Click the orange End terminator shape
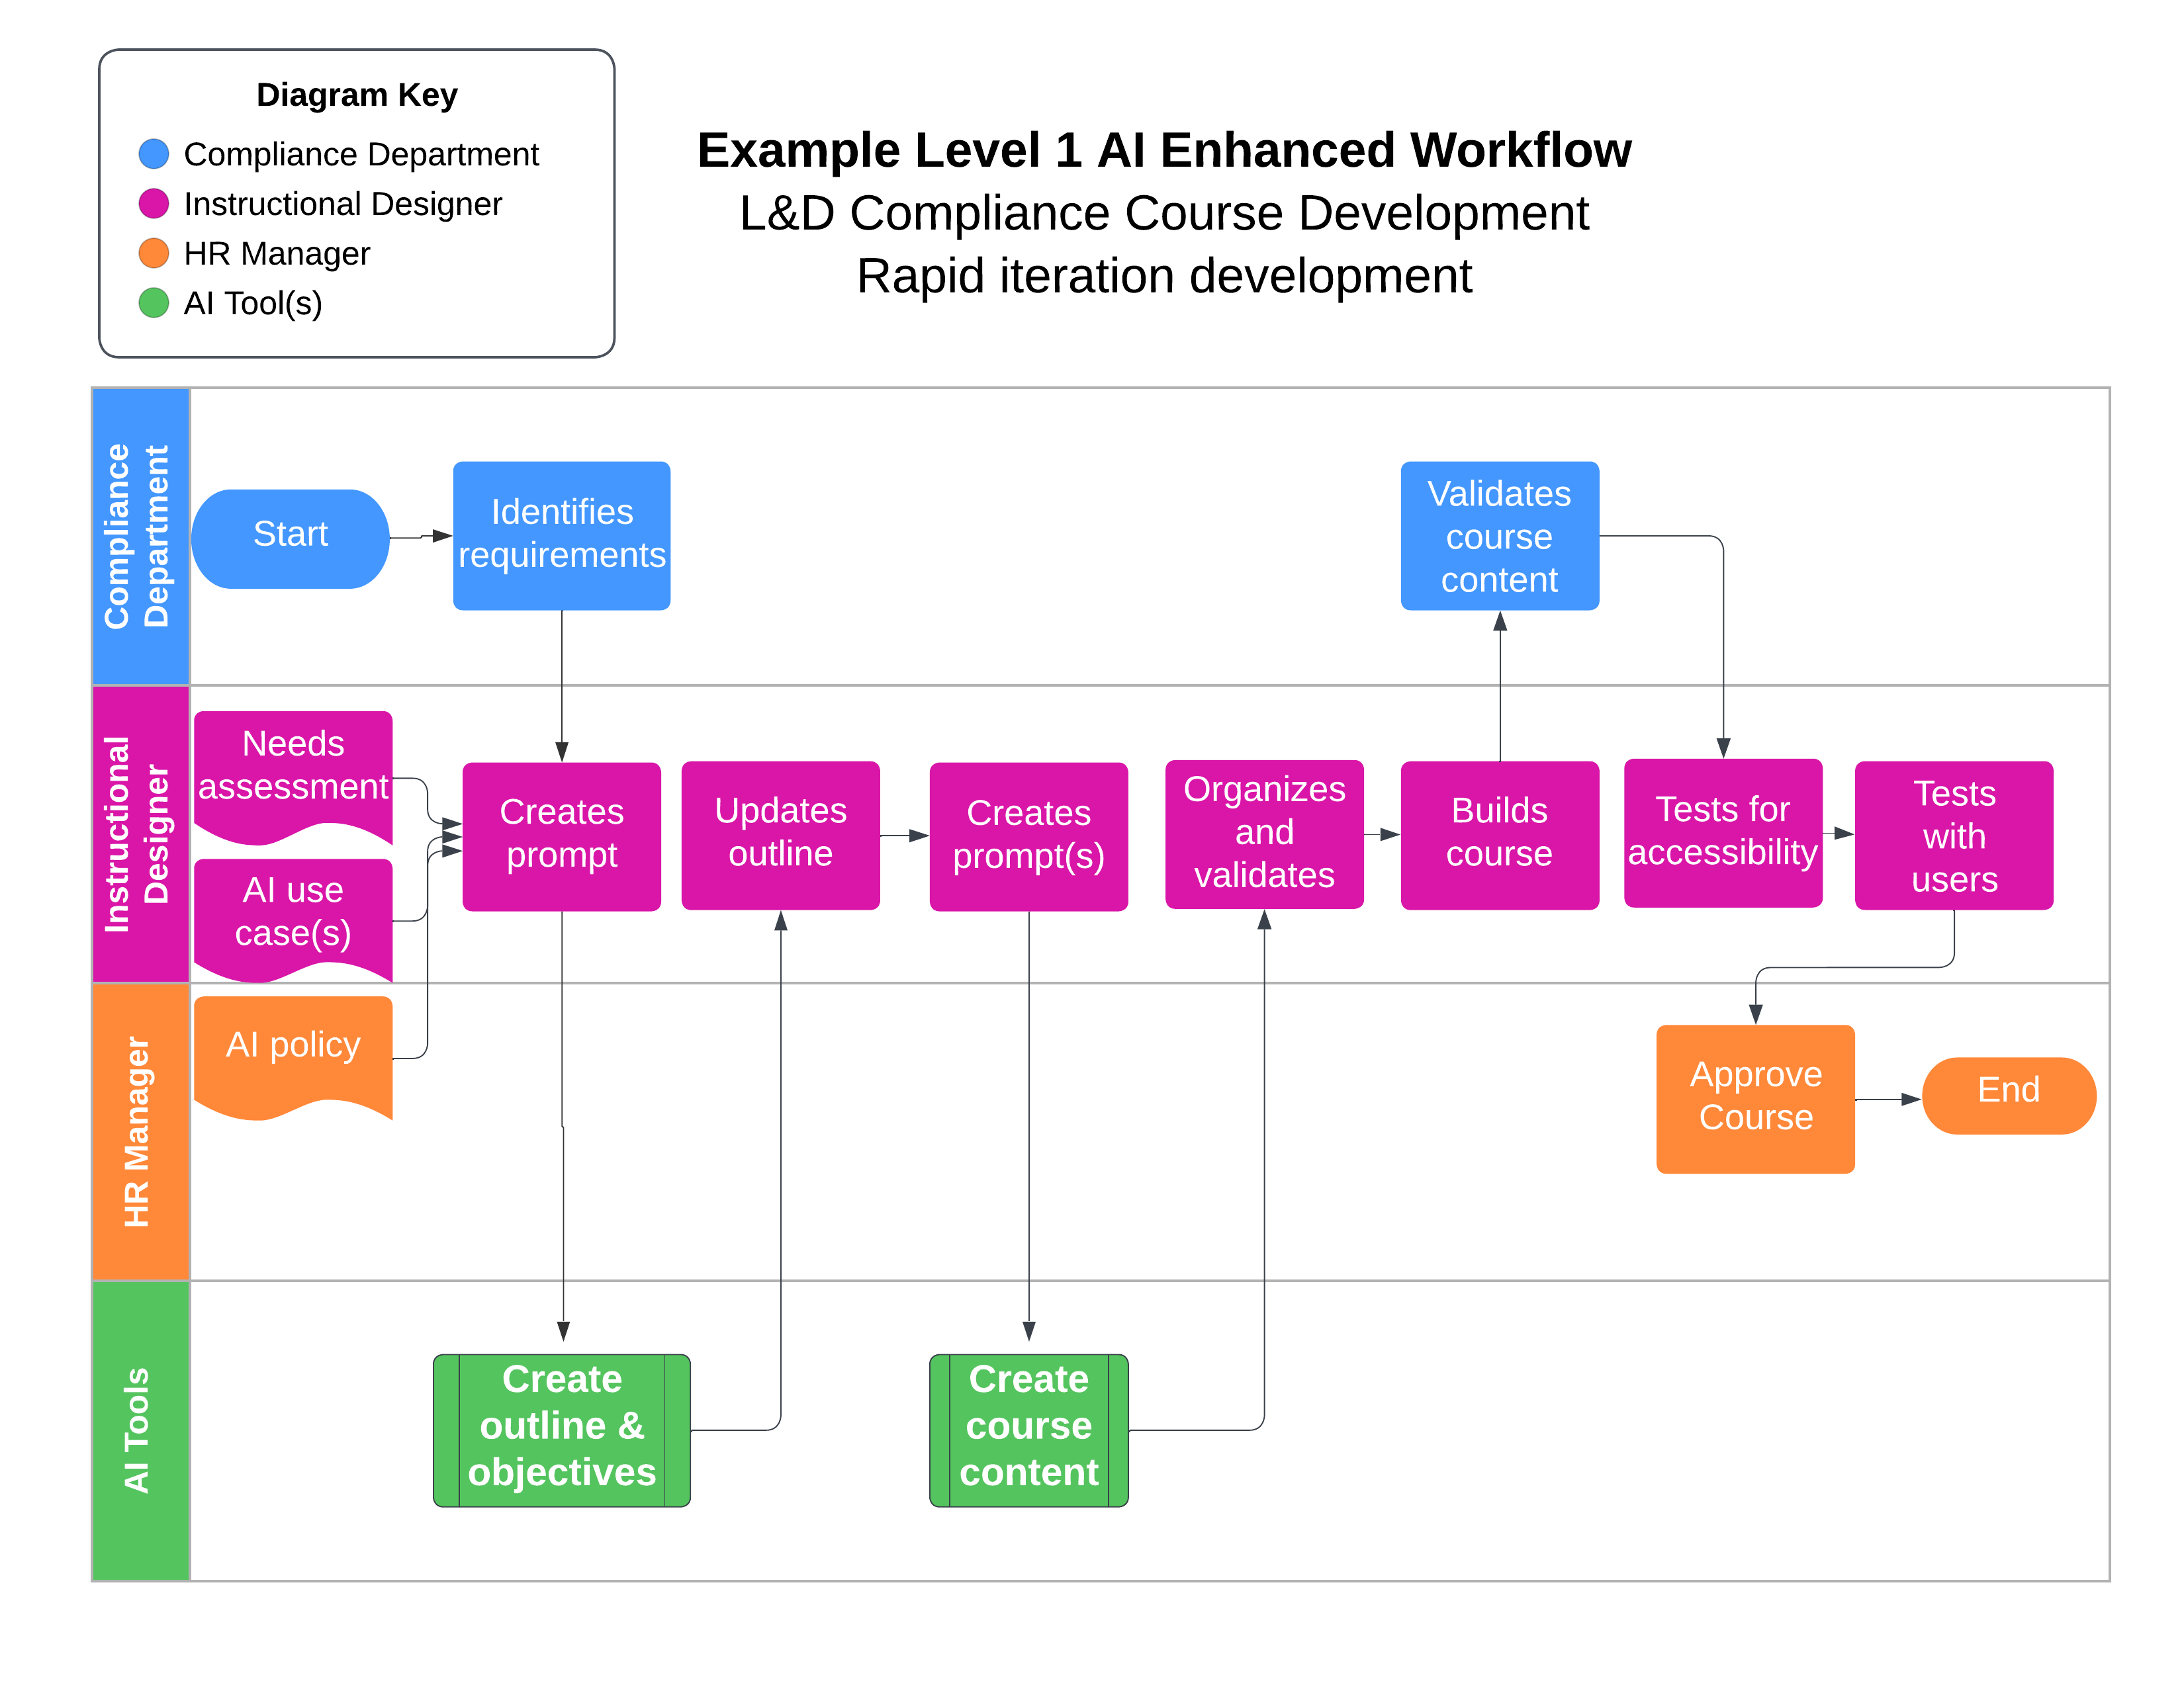This screenshot has height=1687, width=2184. 2008,1096
